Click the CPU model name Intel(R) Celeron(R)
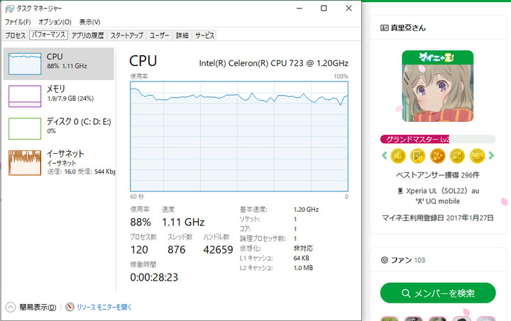511x321 pixels. pos(274,63)
